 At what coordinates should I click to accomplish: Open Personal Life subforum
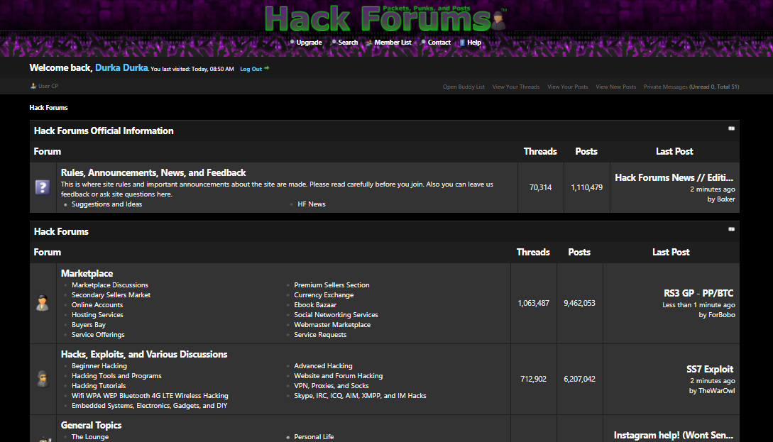[x=314, y=436]
